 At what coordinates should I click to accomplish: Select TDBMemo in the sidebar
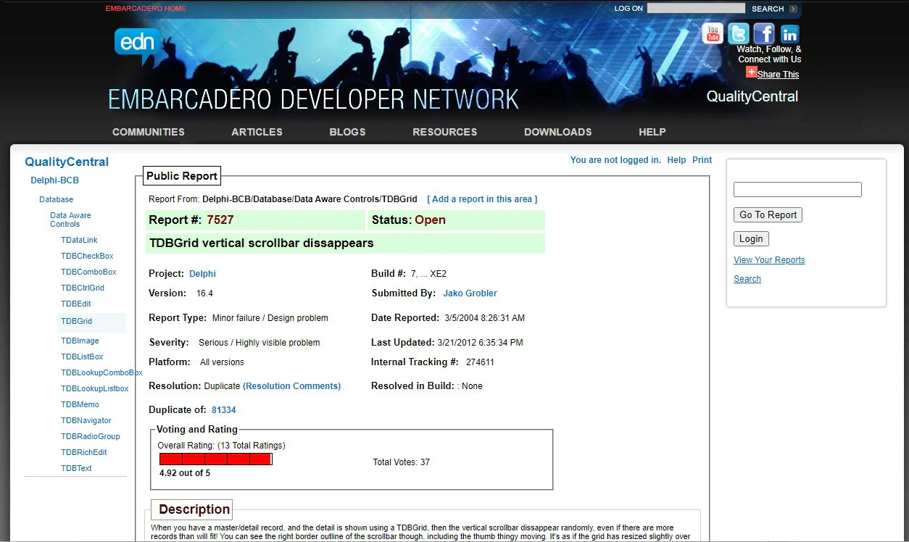point(80,404)
